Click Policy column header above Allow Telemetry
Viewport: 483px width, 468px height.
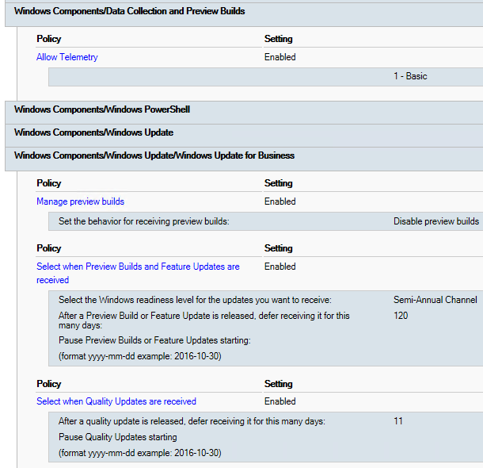click(x=48, y=39)
